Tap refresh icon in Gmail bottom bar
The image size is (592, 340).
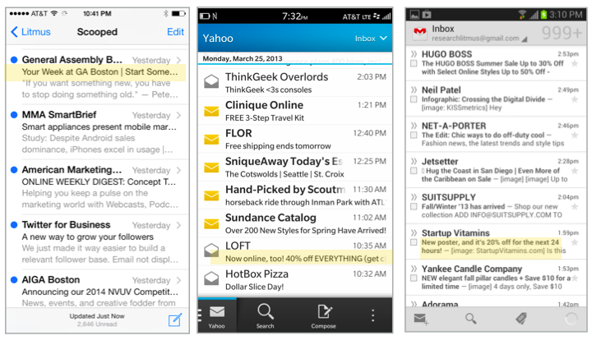(x=571, y=319)
